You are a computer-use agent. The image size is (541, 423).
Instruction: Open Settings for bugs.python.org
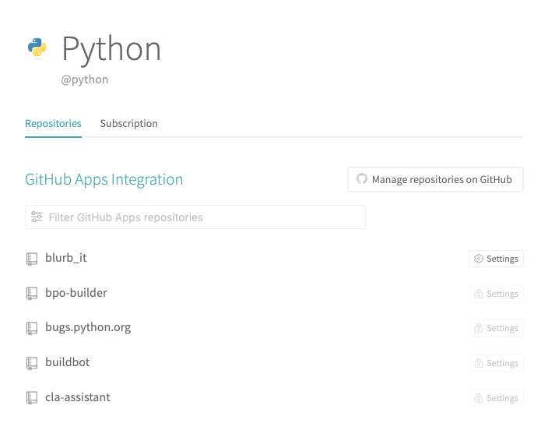(x=496, y=328)
